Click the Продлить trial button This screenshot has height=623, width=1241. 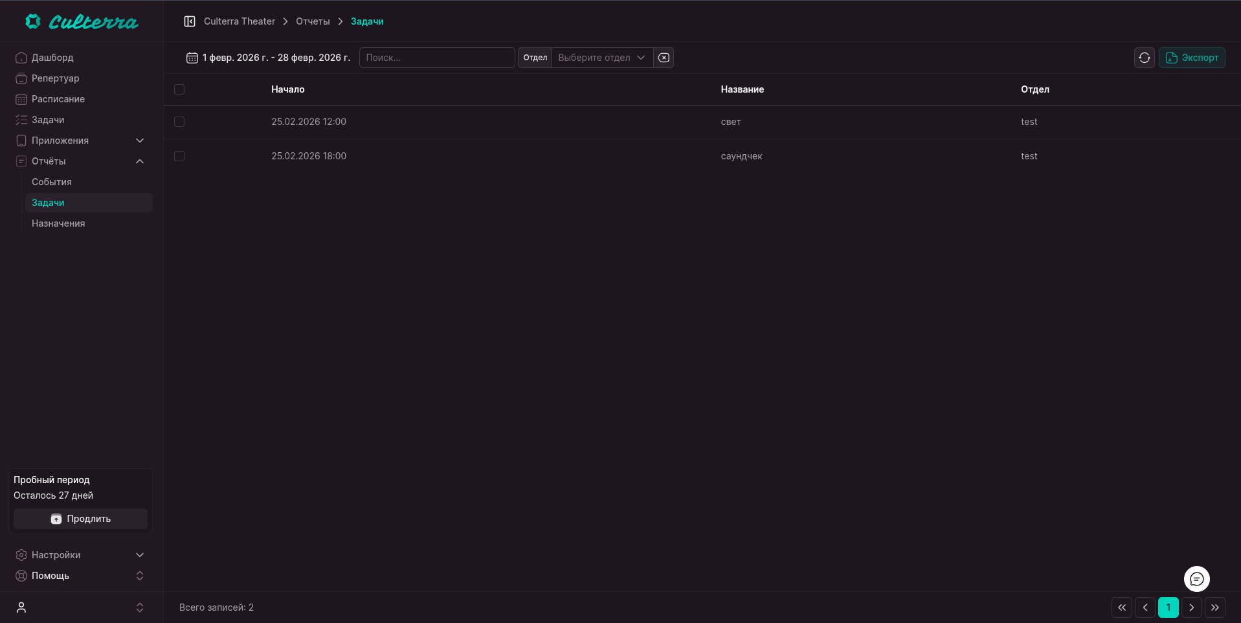81,519
